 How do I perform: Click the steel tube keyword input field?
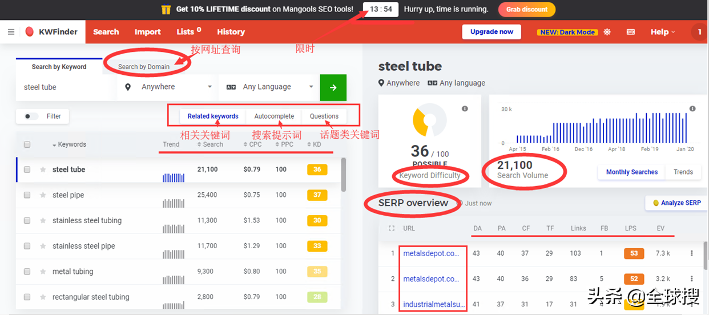[x=64, y=87]
